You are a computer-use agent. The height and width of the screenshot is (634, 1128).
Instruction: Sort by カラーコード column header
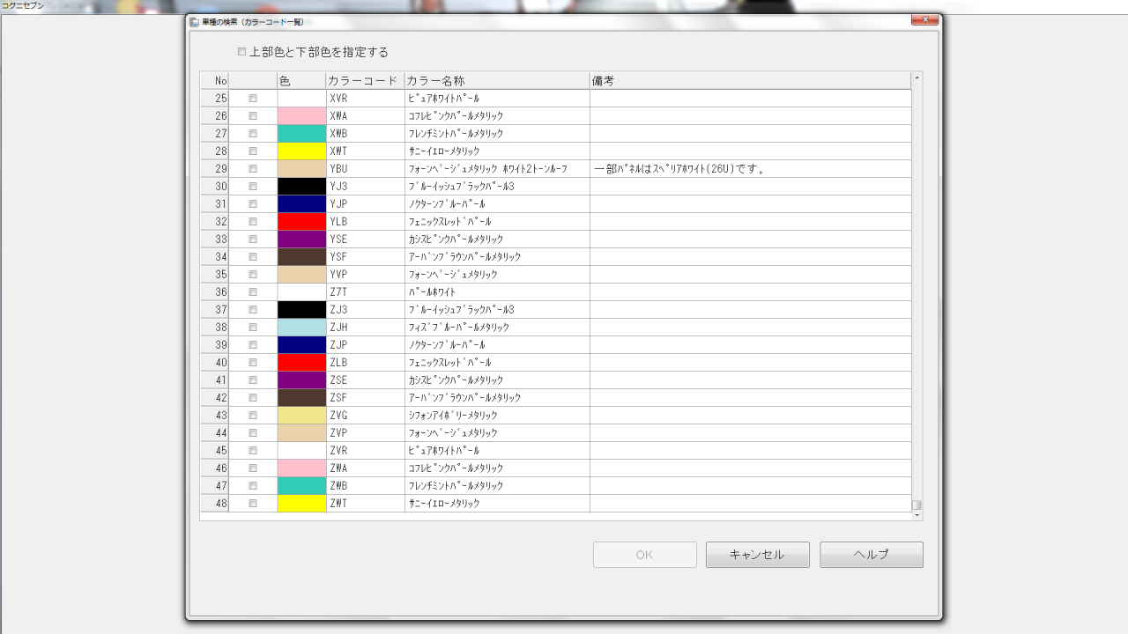tap(365, 80)
